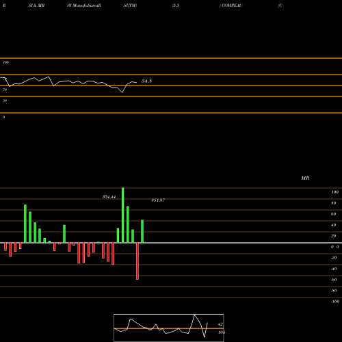Select the 354.44 price label
The height and width of the screenshot is (342, 342).
coord(109,197)
